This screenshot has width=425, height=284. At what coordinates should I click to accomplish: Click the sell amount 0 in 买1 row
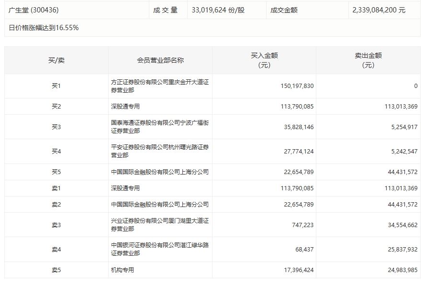[x=416, y=86]
